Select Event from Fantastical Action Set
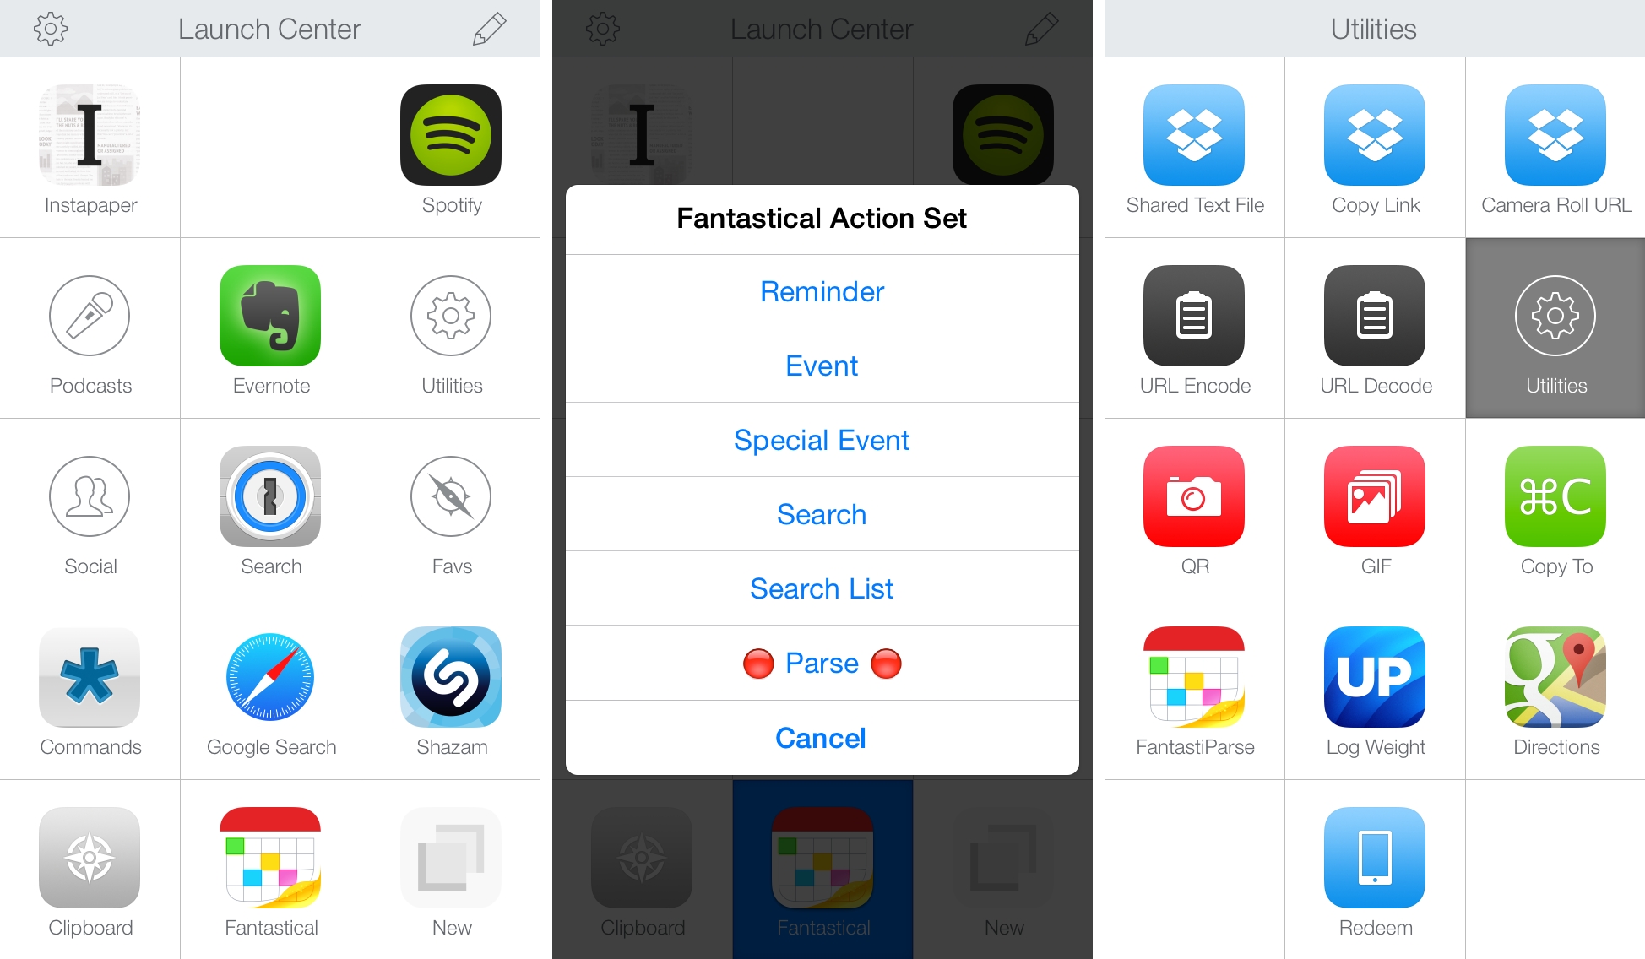 tap(822, 366)
